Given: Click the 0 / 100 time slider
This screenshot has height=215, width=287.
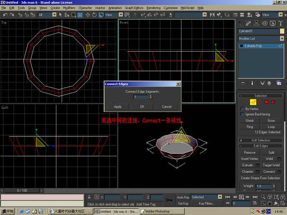Looking at the screenshot, I should coord(22,190).
